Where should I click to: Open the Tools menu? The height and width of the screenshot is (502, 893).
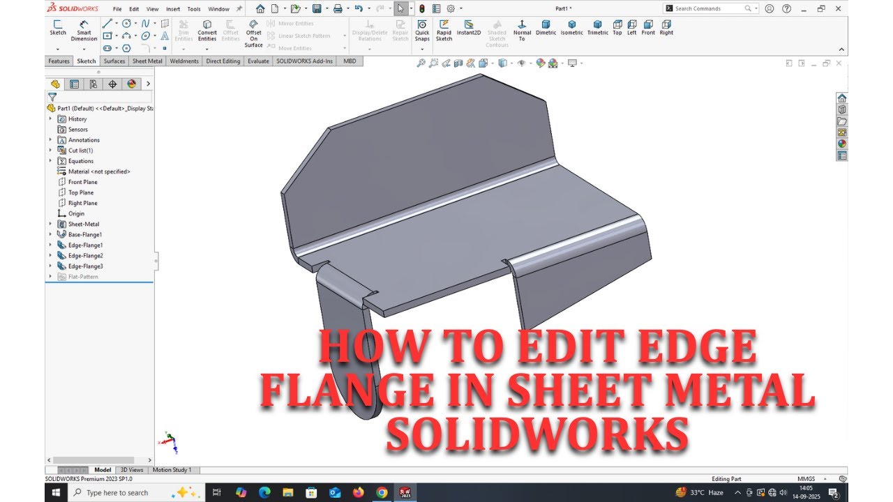click(x=194, y=9)
